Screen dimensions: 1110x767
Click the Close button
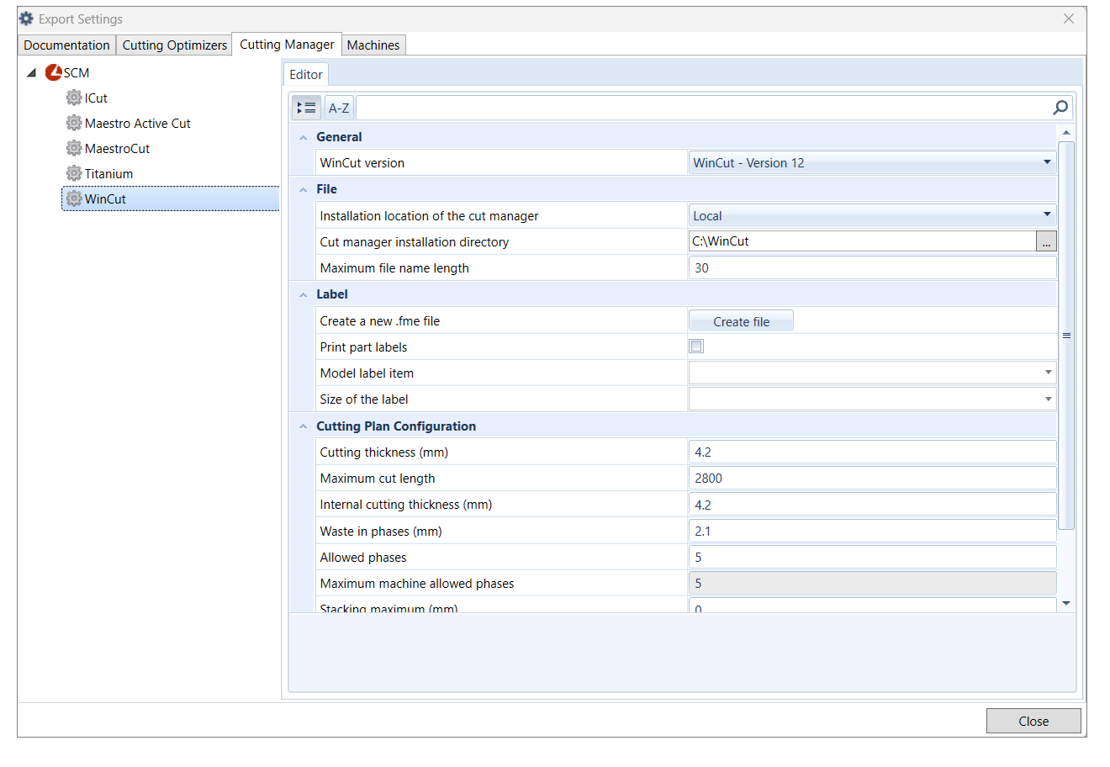(1033, 721)
